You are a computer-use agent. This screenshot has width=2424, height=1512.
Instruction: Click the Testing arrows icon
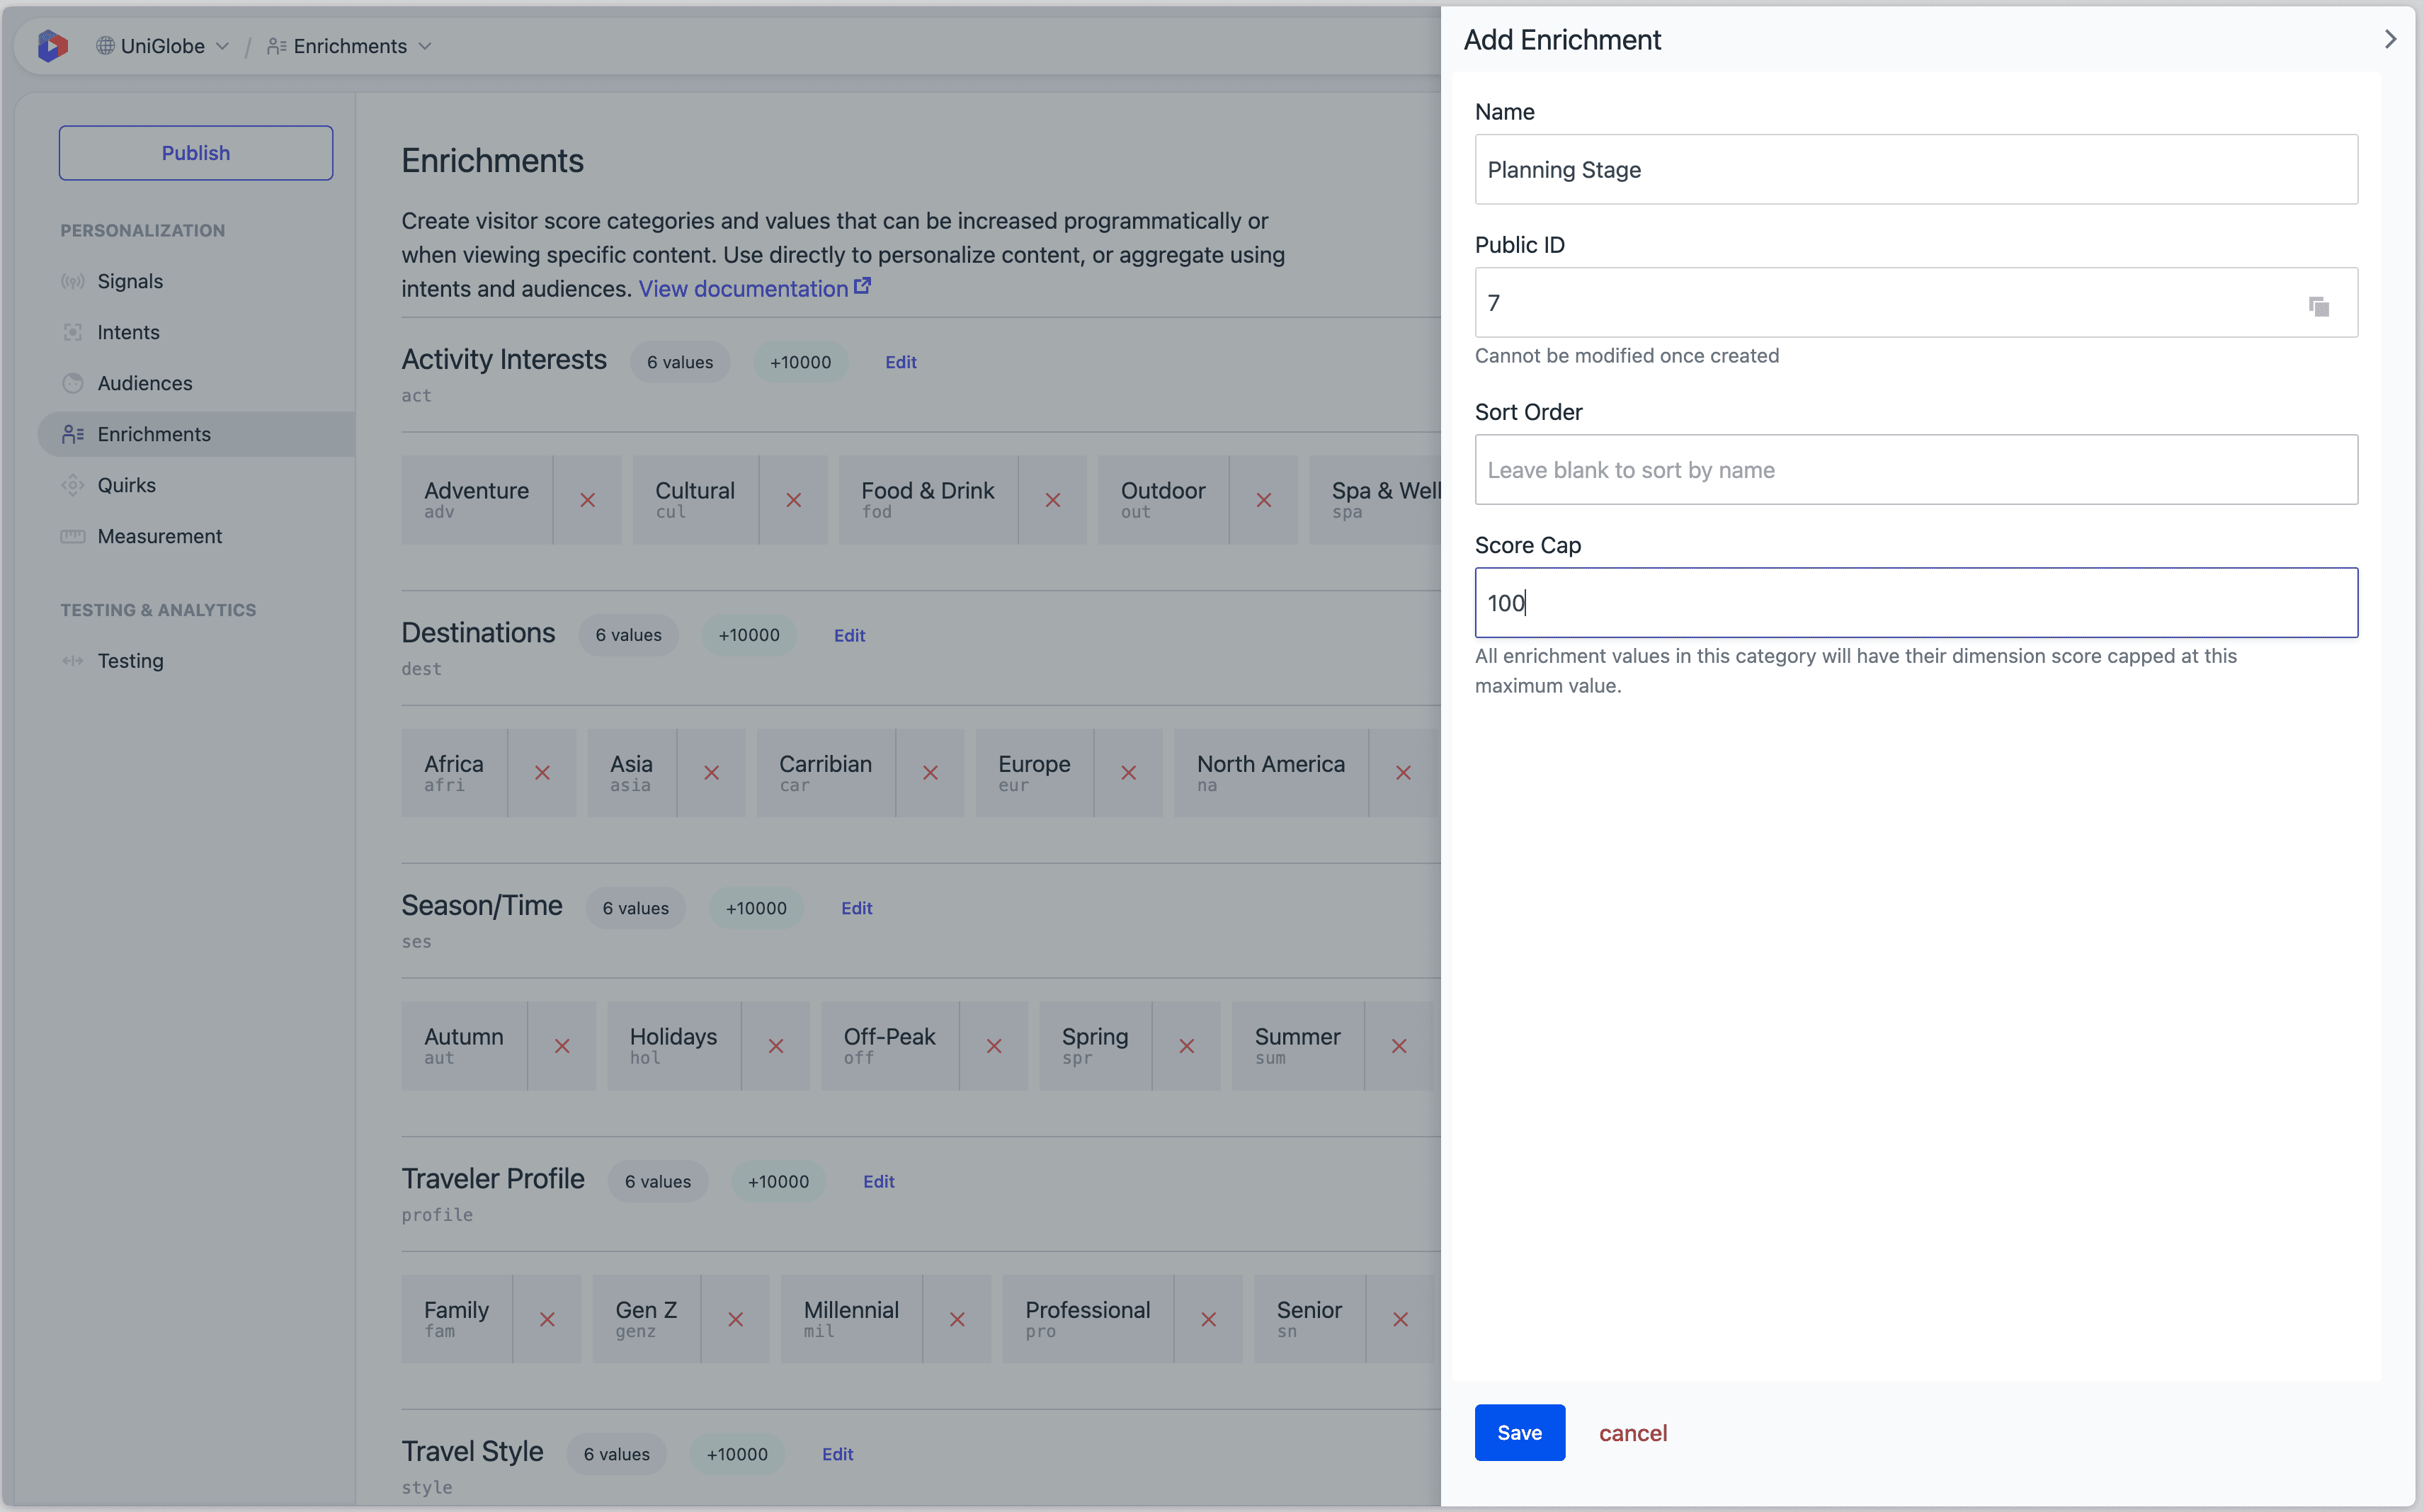pos(72,661)
